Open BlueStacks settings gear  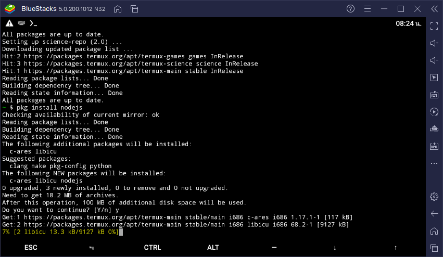click(434, 197)
